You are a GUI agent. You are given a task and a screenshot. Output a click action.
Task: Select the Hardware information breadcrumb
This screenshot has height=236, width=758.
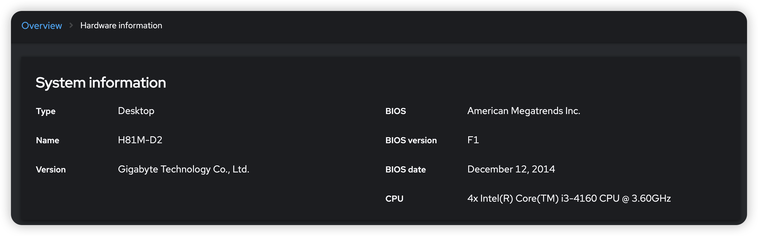point(121,26)
